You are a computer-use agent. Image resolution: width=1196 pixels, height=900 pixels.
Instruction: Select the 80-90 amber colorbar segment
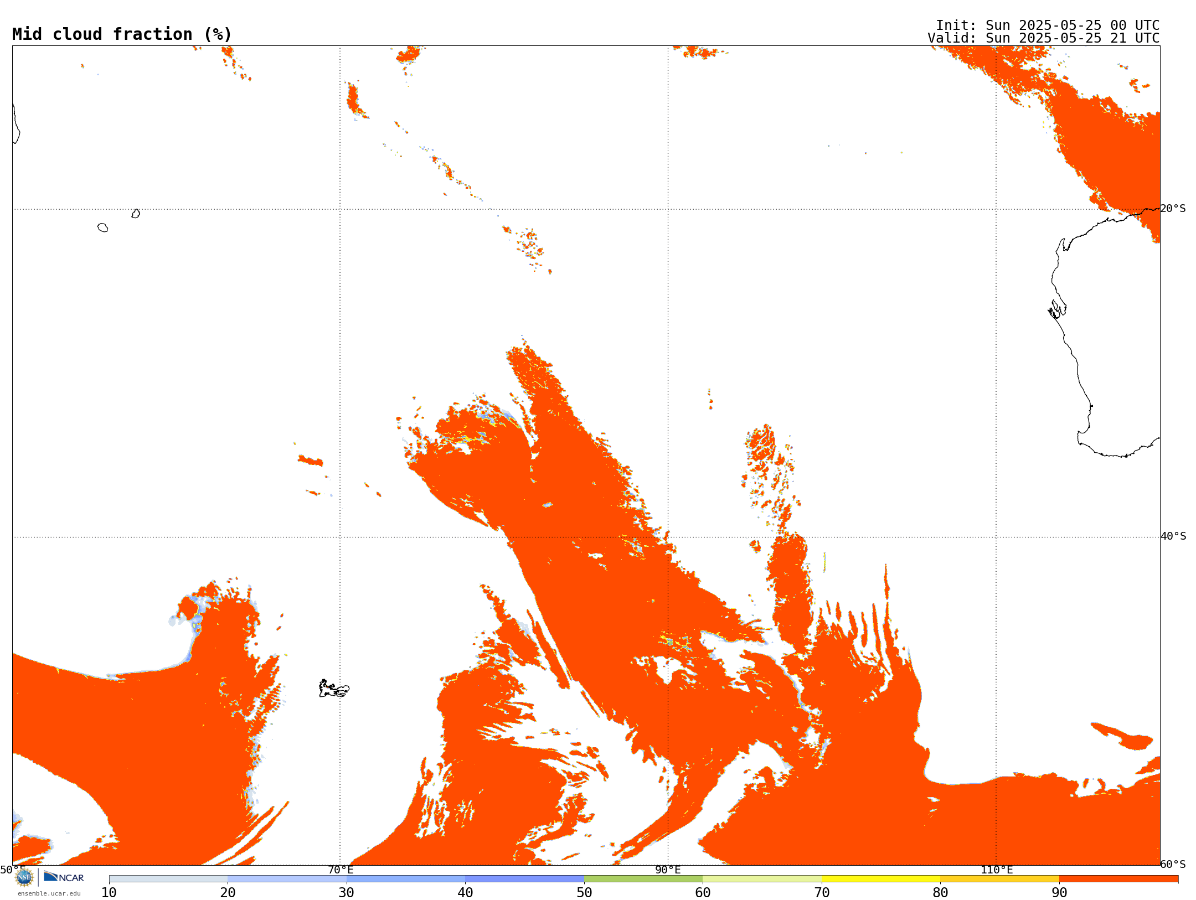(x=999, y=879)
